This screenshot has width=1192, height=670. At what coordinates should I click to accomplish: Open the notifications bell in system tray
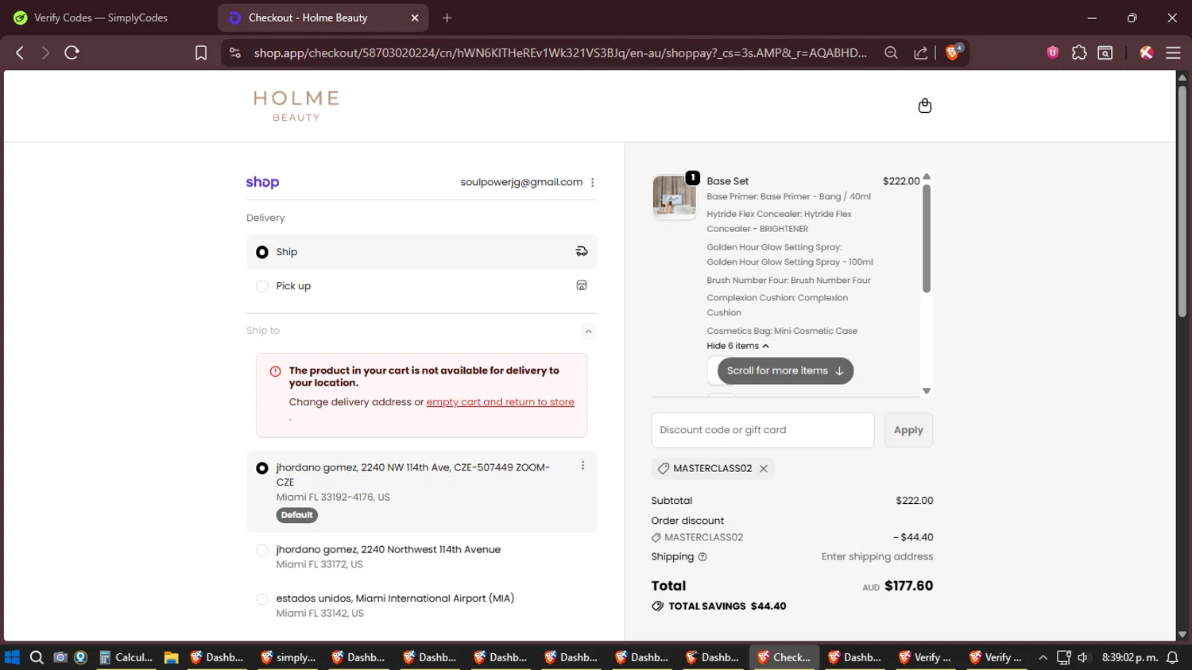click(1172, 657)
